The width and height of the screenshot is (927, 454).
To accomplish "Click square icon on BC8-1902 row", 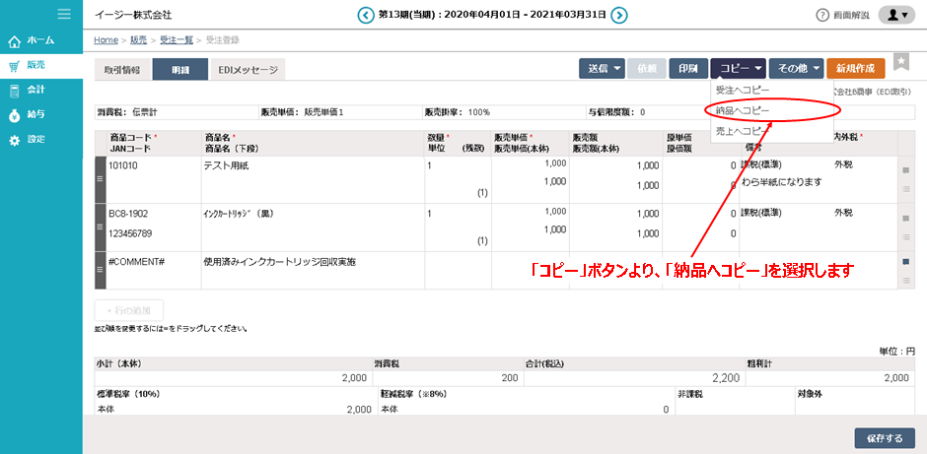I will coord(905,219).
